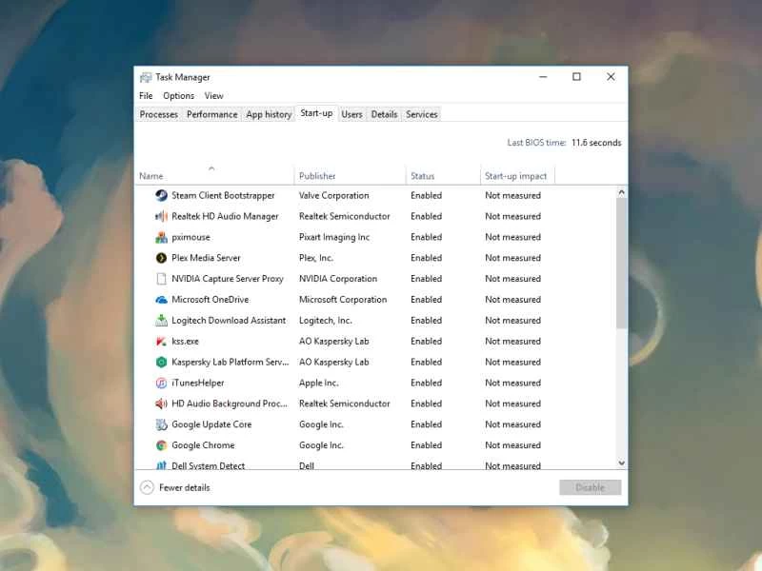
Task: Select the Google Chrome icon
Action: click(x=160, y=445)
